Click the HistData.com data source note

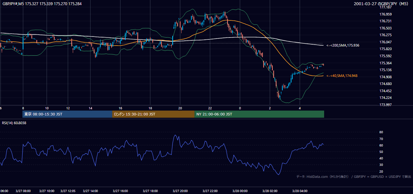coord(354,177)
